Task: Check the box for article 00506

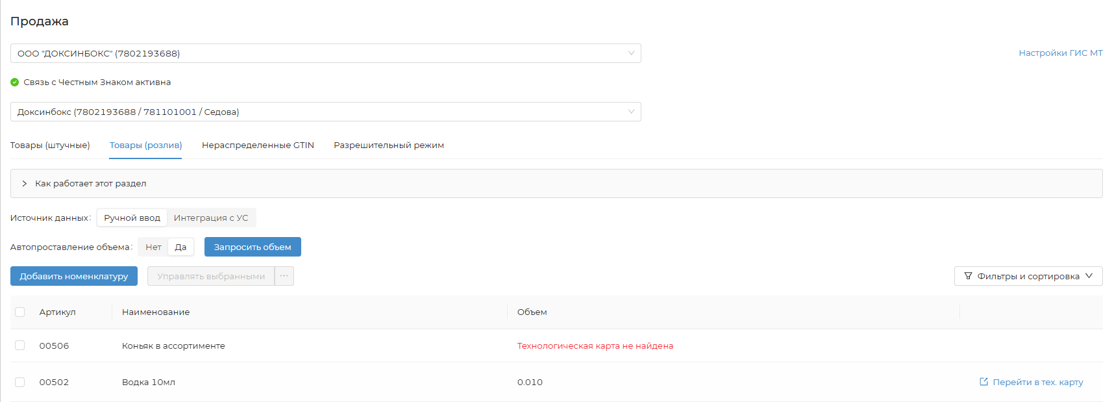Action: click(20, 345)
